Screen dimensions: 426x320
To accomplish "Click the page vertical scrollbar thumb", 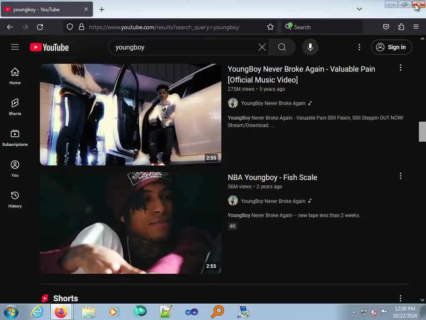I will (x=422, y=132).
